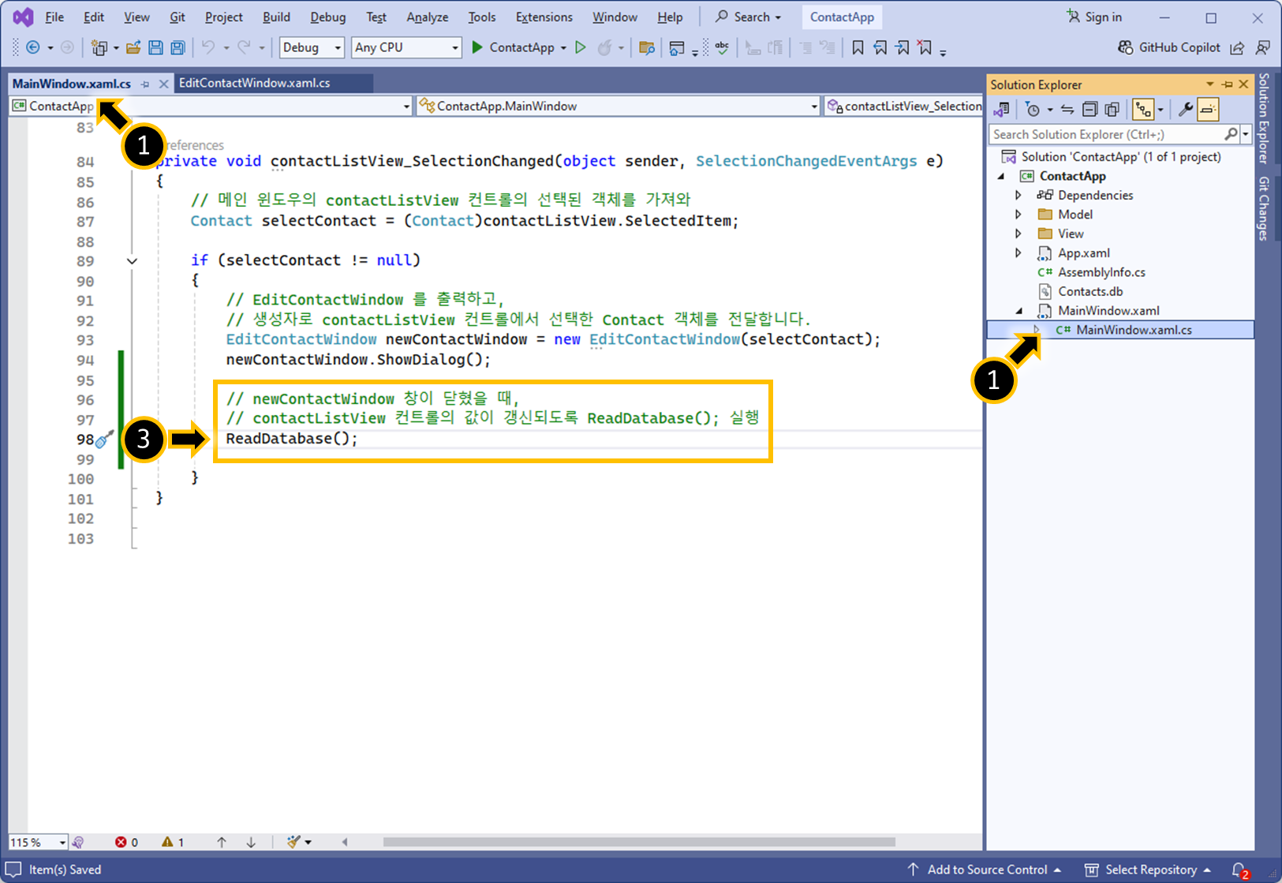The height and width of the screenshot is (883, 1282).
Task: Select AssemblyInfo.cs in Solution Explorer
Action: coord(1101,272)
